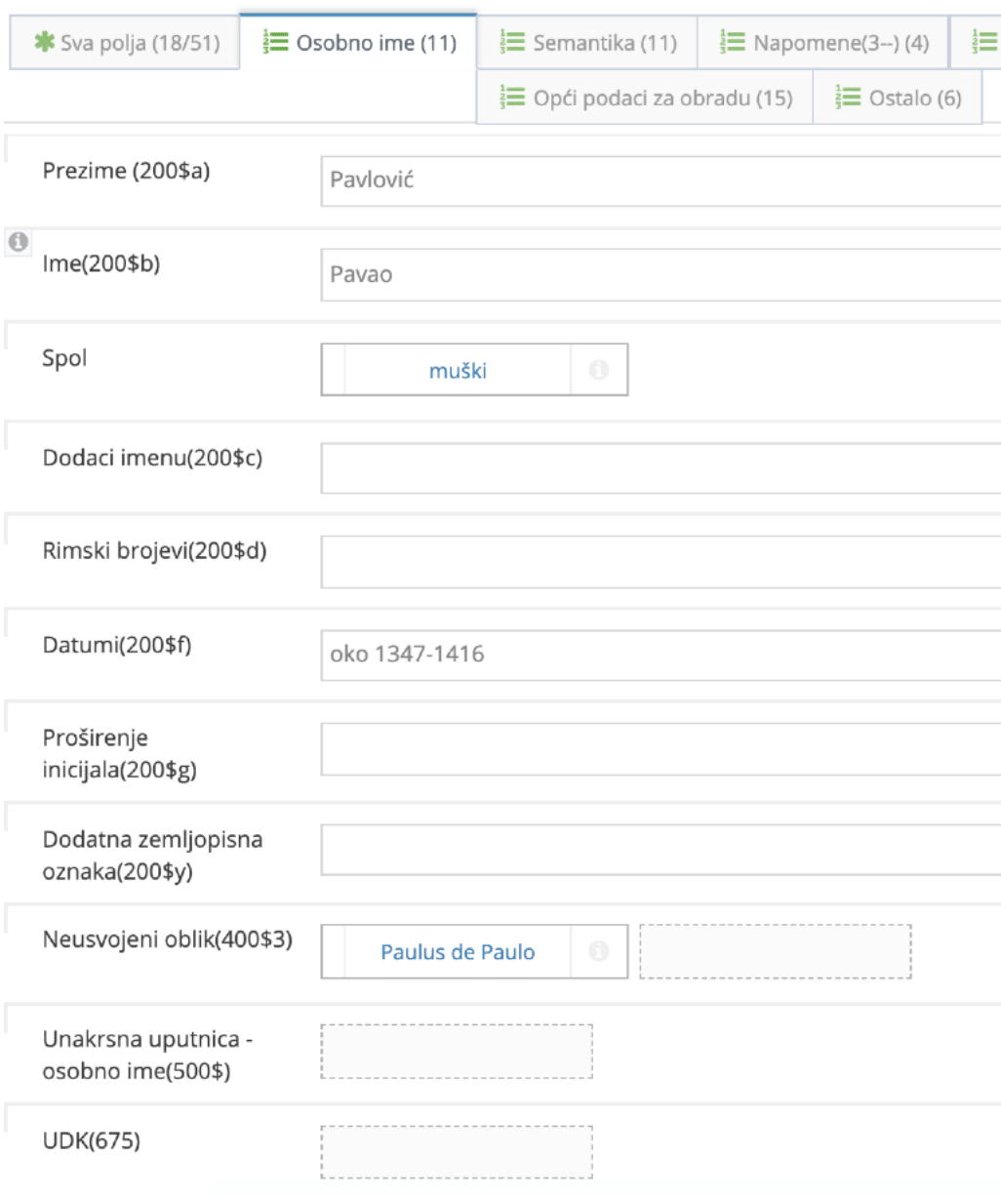Open the Spol value selector showing muški
1001x1198 pixels.
pos(459,369)
